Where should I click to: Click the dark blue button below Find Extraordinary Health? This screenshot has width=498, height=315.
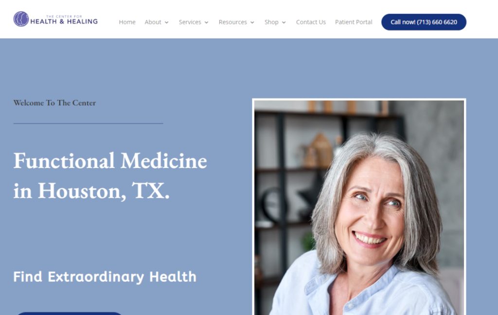tap(69, 314)
